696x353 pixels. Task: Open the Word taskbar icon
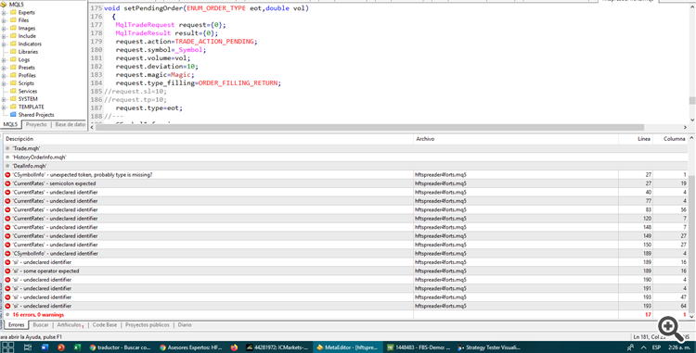click(x=45, y=347)
